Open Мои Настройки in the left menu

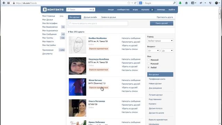[49, 45]
